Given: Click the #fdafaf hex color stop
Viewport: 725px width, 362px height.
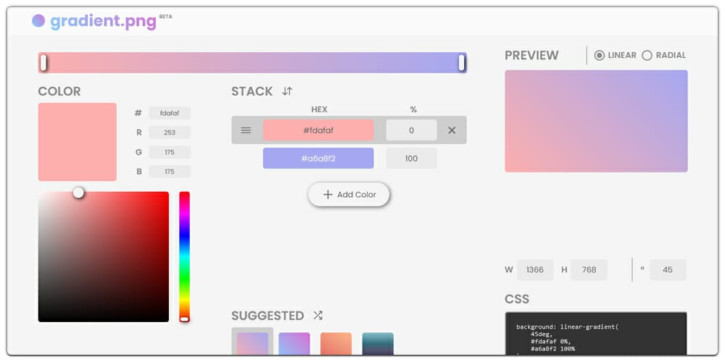Looking at the screenshot, I should point(318,130).
